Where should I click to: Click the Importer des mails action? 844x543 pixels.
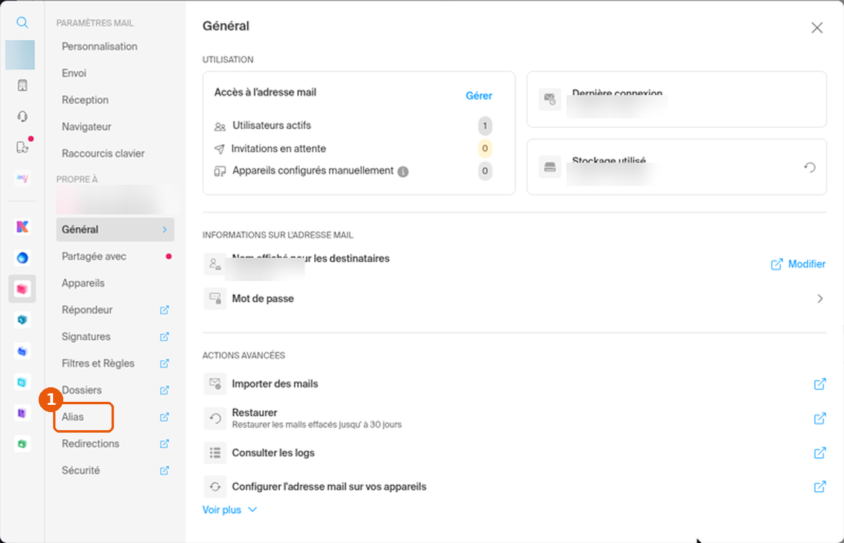point(275,384)
